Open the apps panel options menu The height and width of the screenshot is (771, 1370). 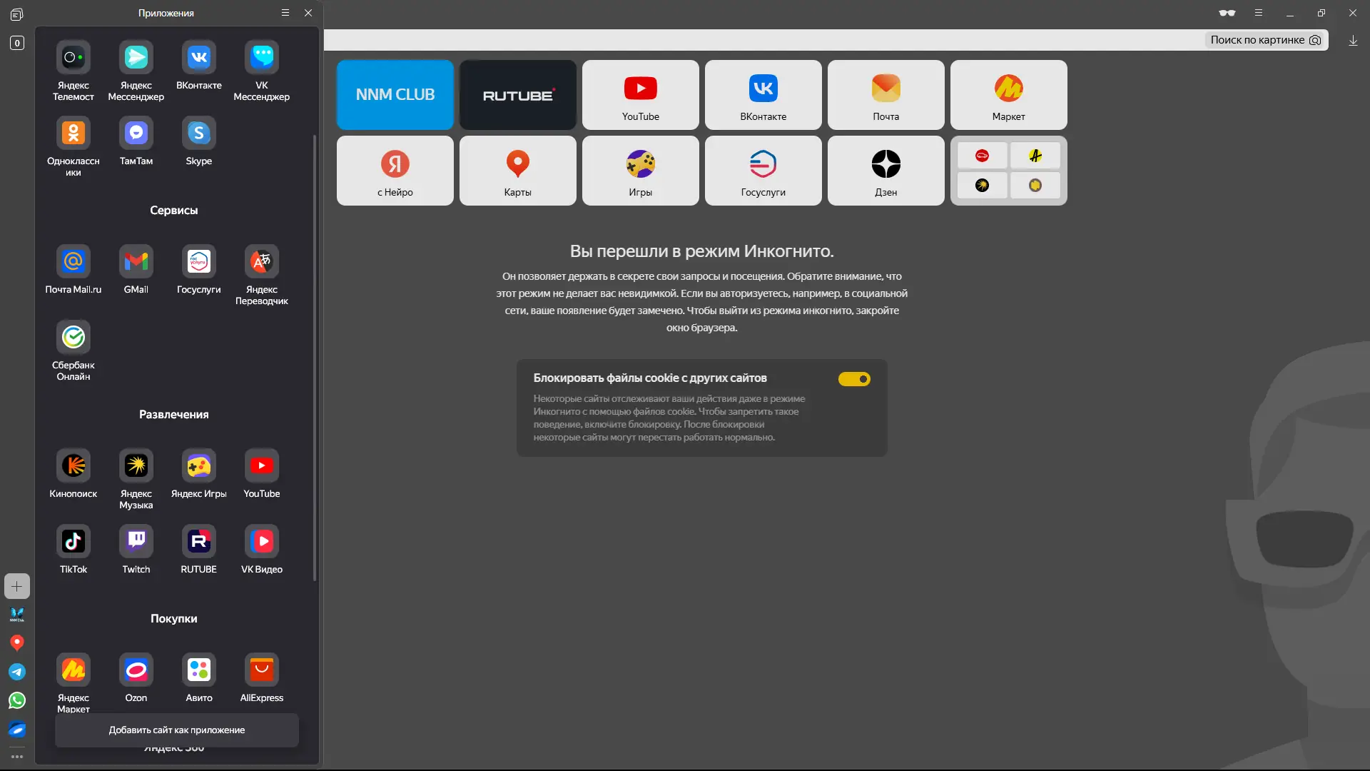(x=285, y=13)
